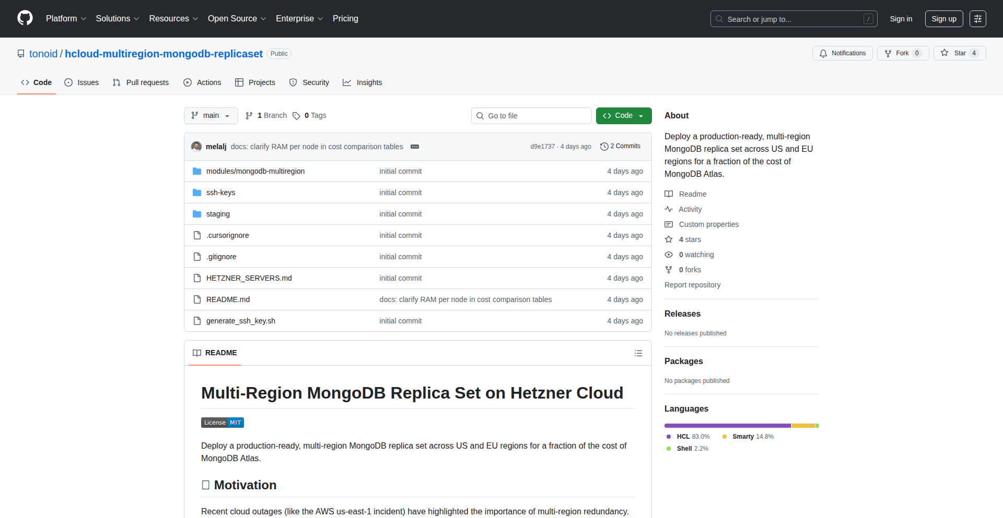Expand the green Code dropdown button
The width and height of the screenshot is (1003, 518).
coord(623,116)
